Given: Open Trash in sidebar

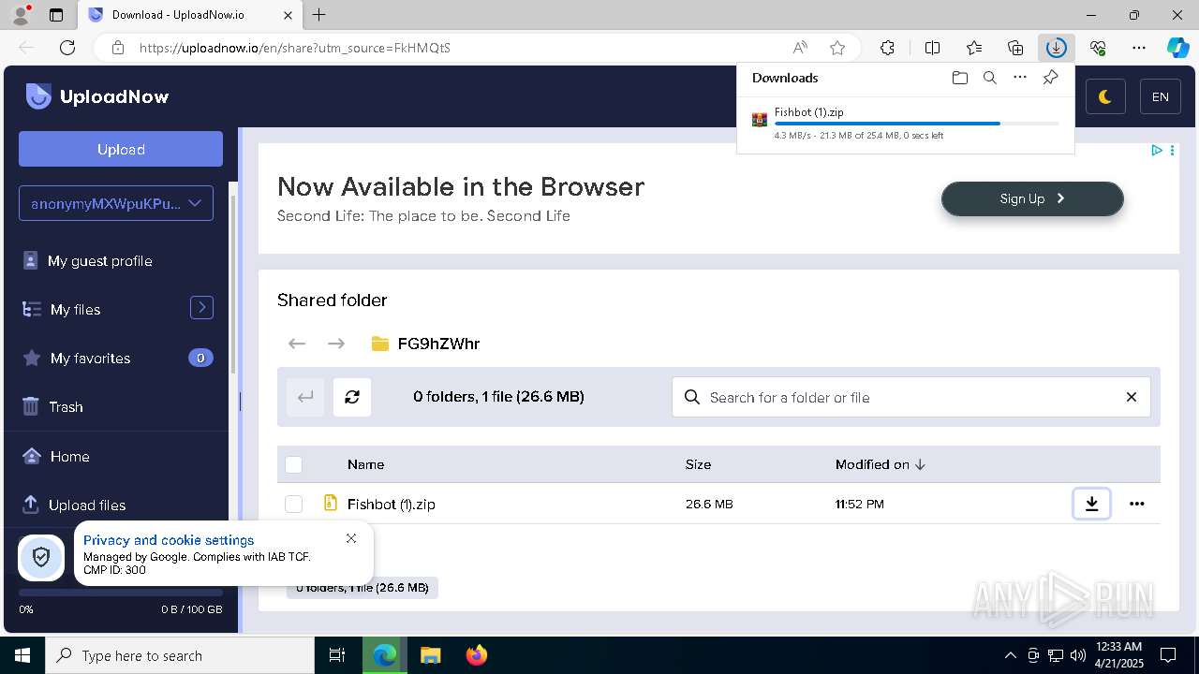Looking at the screenshot, I should pos(66,407).
